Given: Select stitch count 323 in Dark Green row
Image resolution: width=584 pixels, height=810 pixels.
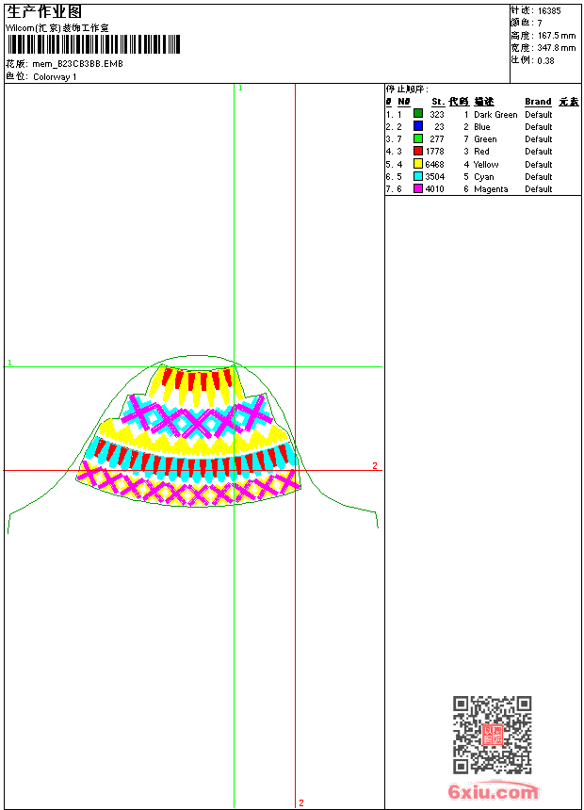Looking at the screenshot, I should click(437, 115).
